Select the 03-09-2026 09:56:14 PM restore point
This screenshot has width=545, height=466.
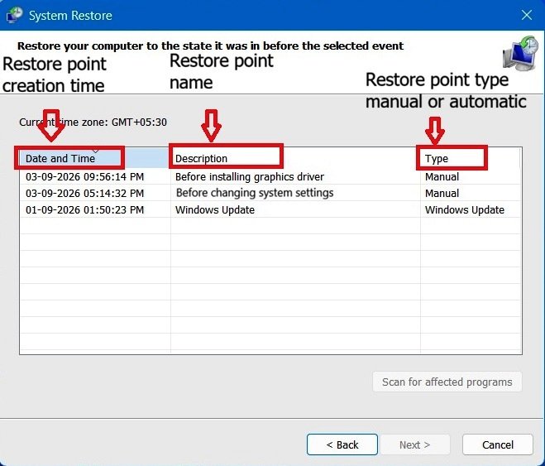coord(270,176)
